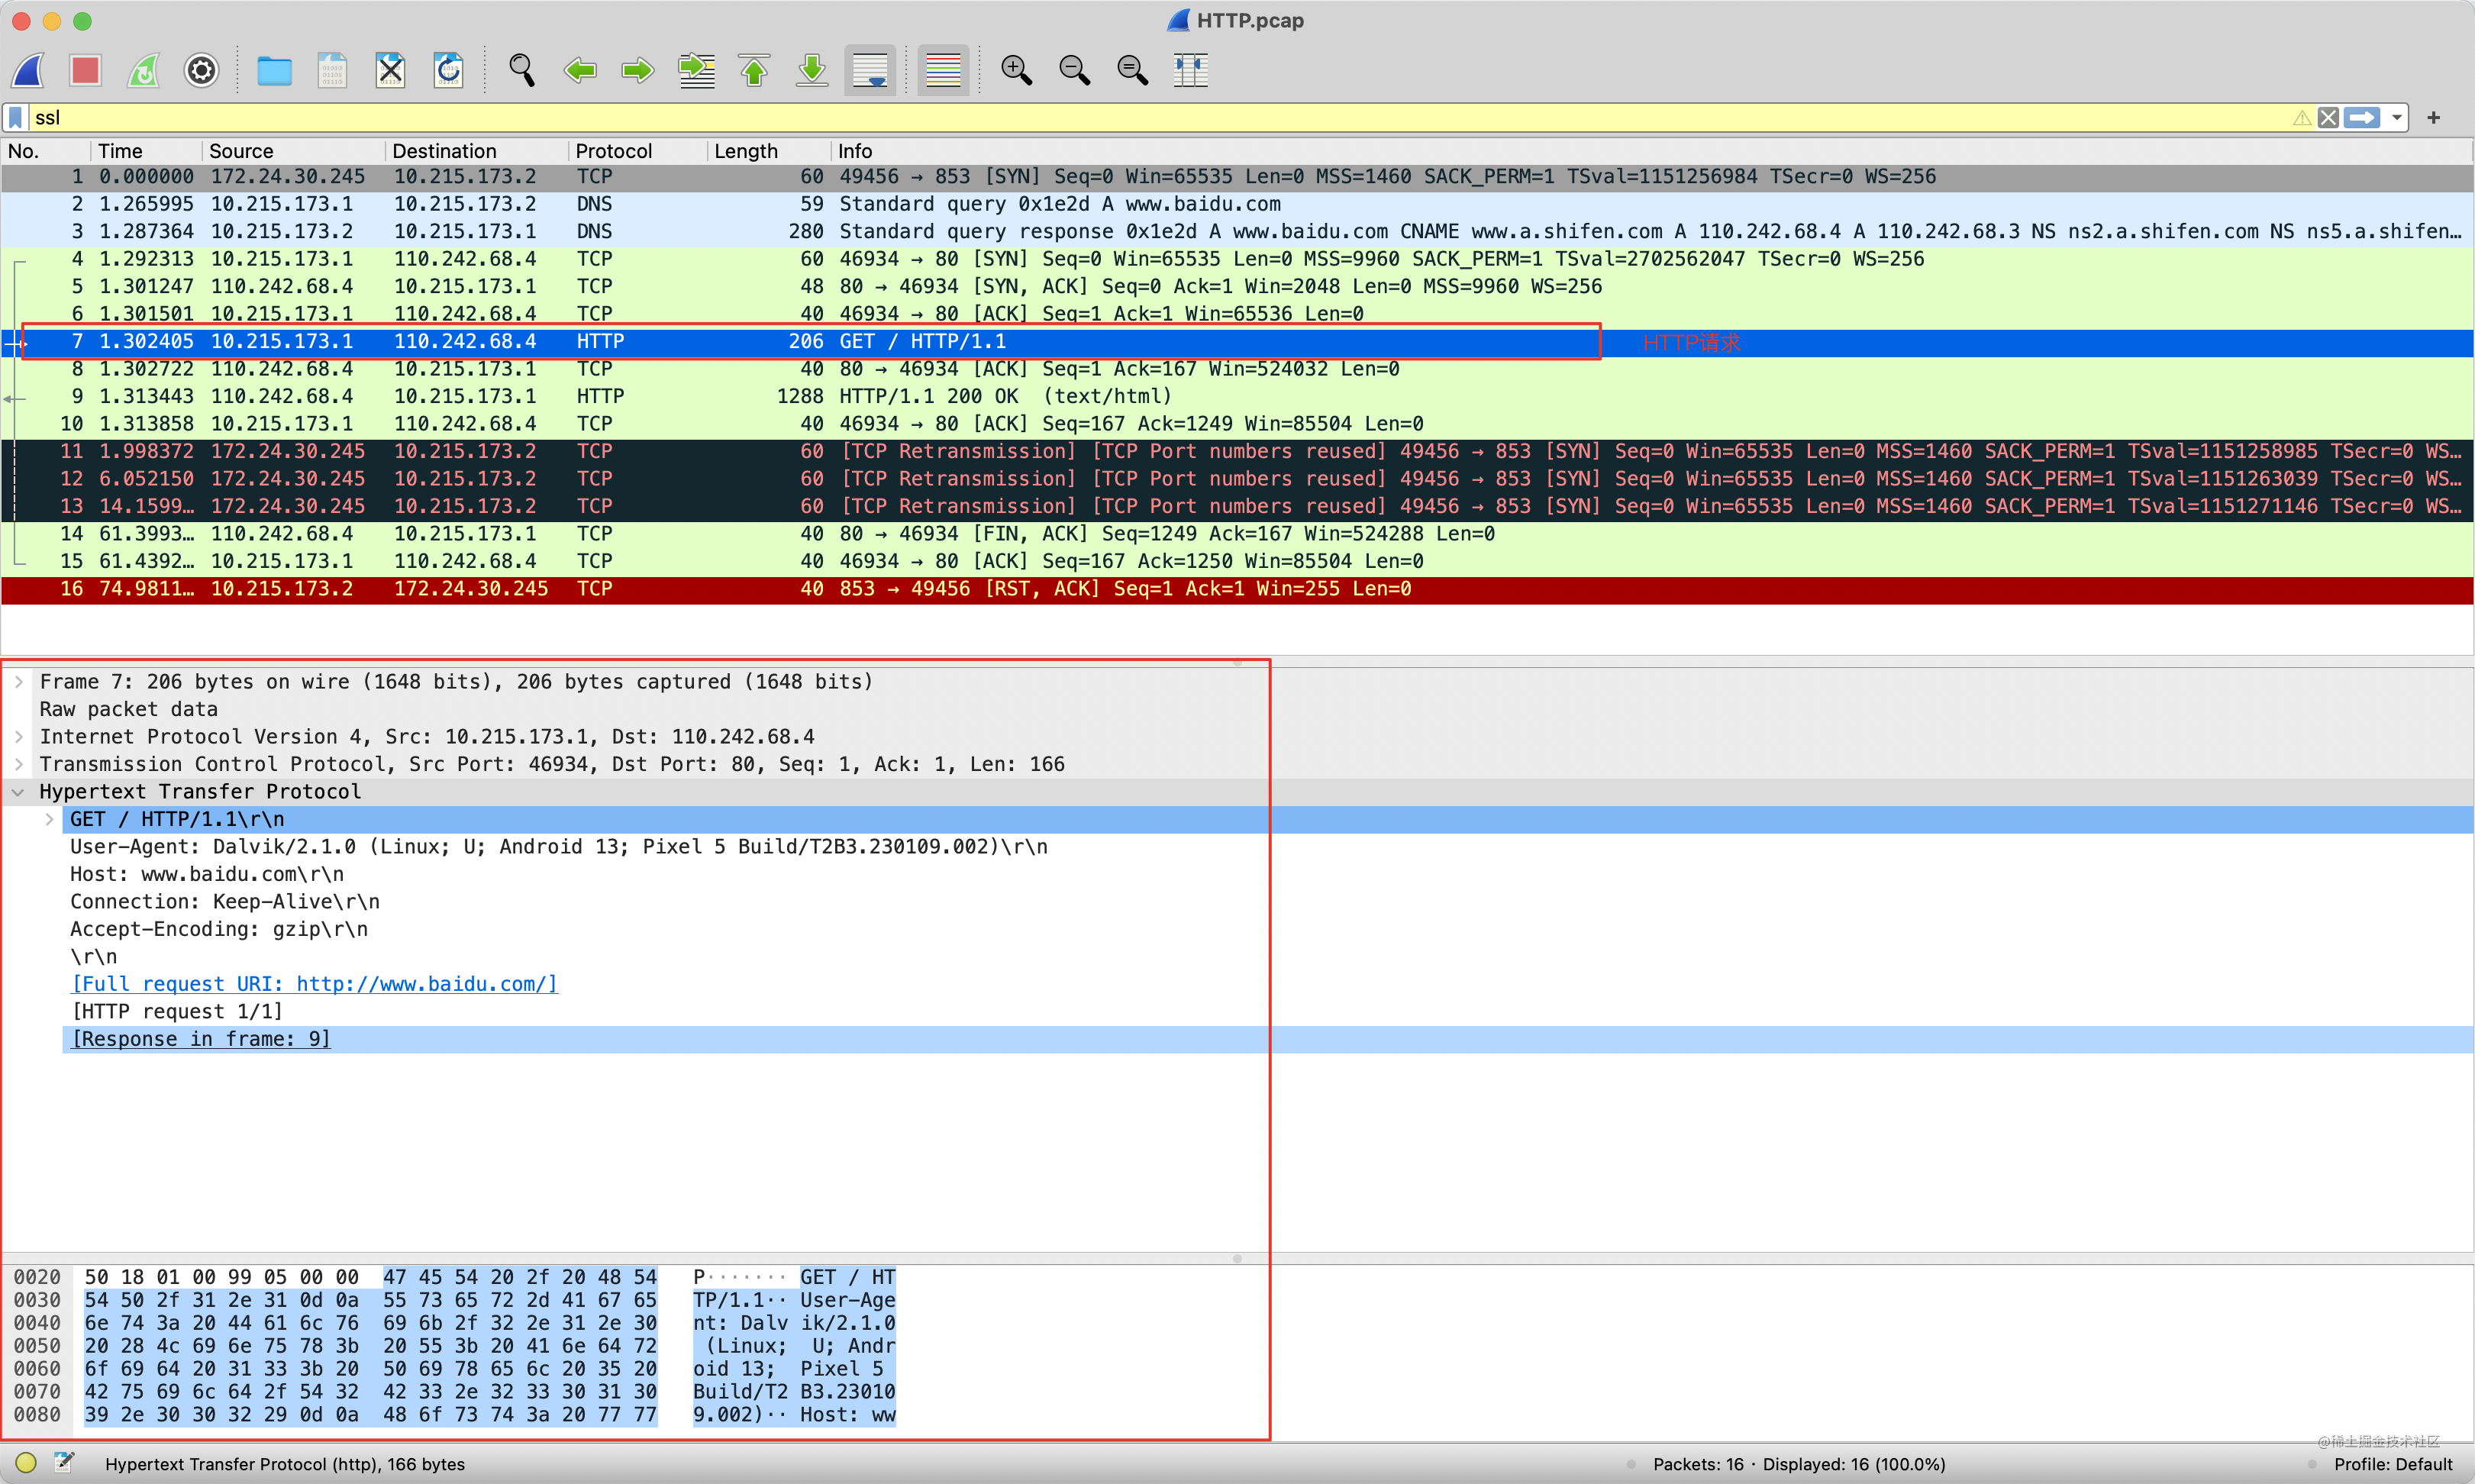Sort by the Info column header
2475x1484 pixels.
click(x=1651, y=151)
